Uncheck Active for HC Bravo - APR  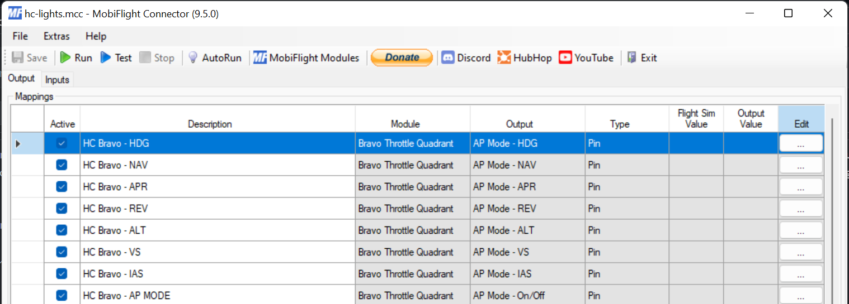62,187
